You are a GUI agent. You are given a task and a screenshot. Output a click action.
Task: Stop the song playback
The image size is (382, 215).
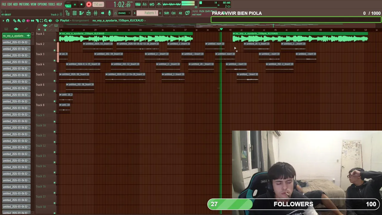(81, 4)
